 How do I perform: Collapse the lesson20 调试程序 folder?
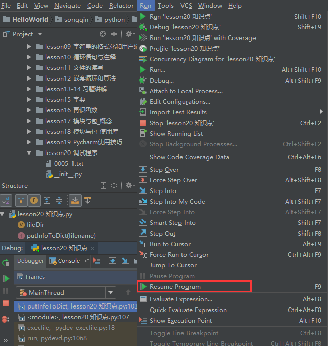point(29,152)
